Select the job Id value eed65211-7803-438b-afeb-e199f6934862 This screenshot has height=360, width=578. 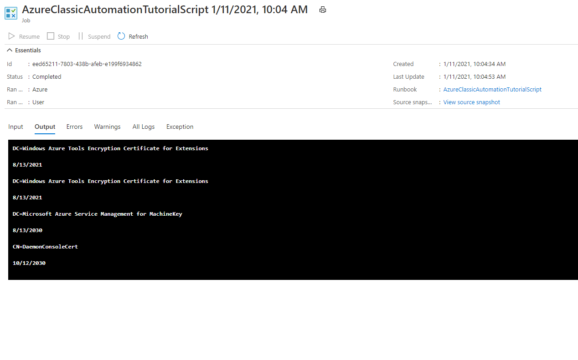pos(87,64)
